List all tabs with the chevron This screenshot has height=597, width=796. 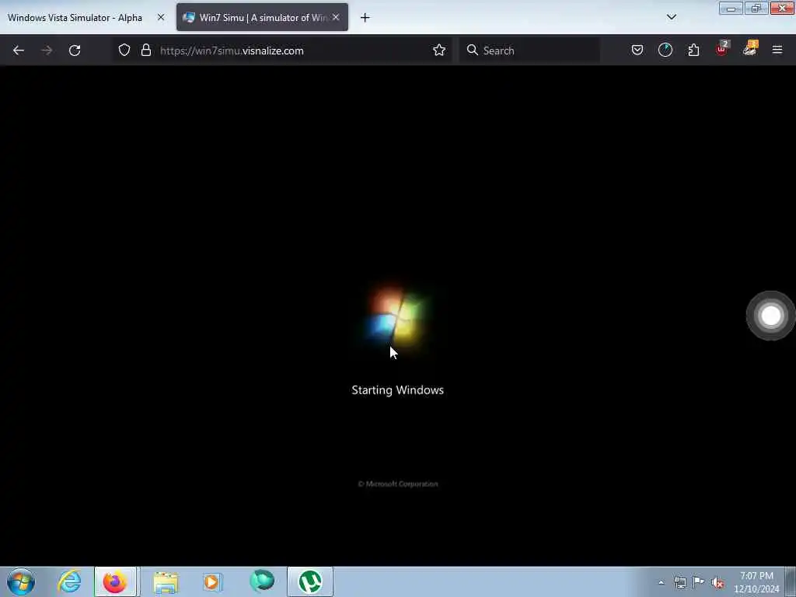point(671,17)
